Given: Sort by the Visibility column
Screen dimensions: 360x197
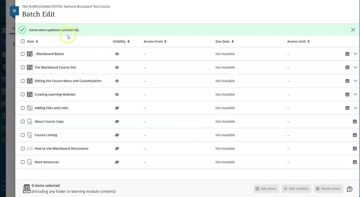Looking at the screenshot, I should pyautogui.click(x=121, y=41).
